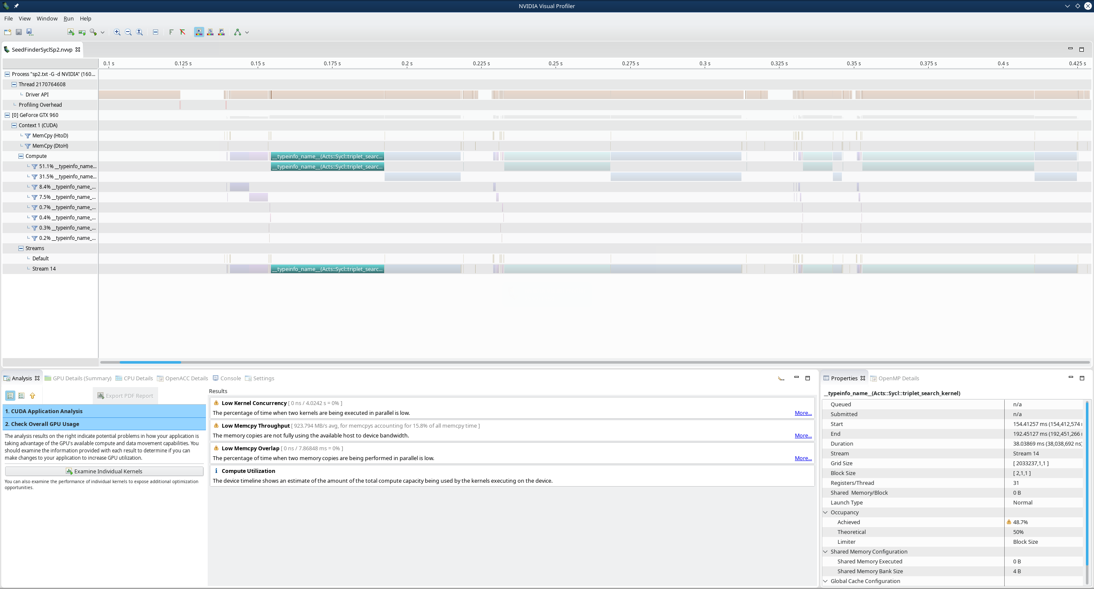1094x589 pixels.
Task: Open the File menu
Action: [x=9, y=18]
